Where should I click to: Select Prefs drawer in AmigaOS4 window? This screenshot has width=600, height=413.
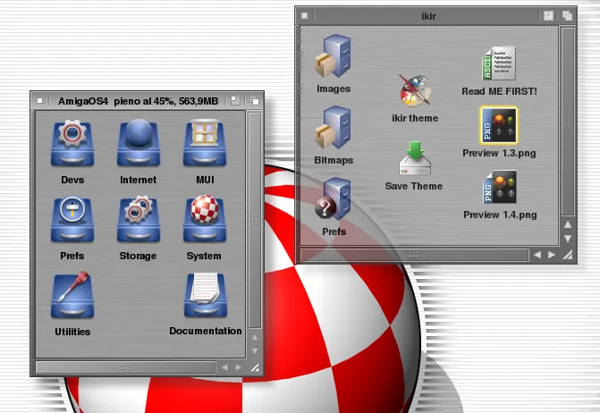(x=72, y=221)
